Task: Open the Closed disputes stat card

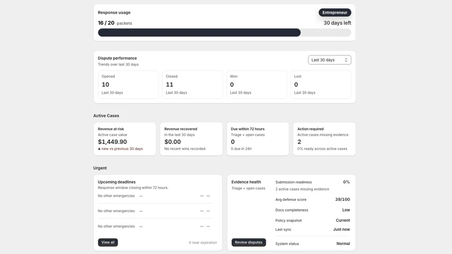Action: point(192,84)
